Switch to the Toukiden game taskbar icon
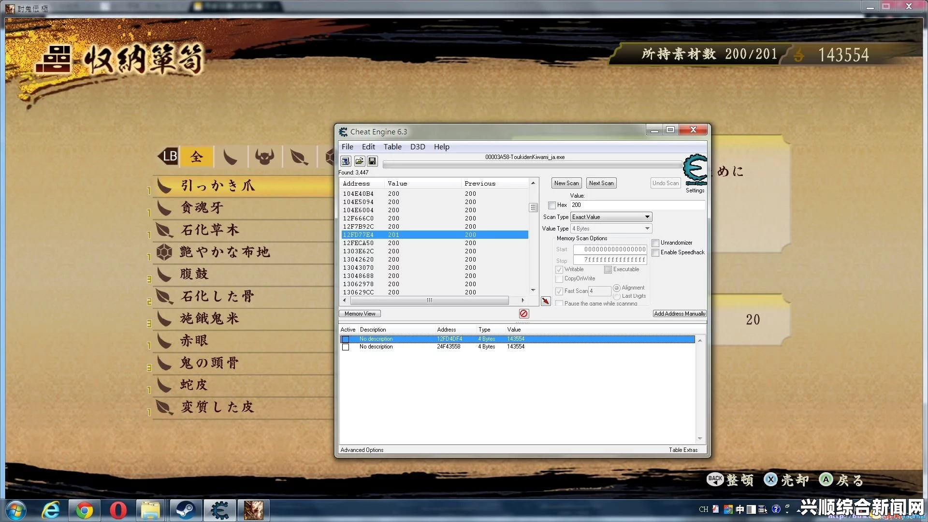The width and height of the screenshot is (928, 522). [x=253, y=510]
